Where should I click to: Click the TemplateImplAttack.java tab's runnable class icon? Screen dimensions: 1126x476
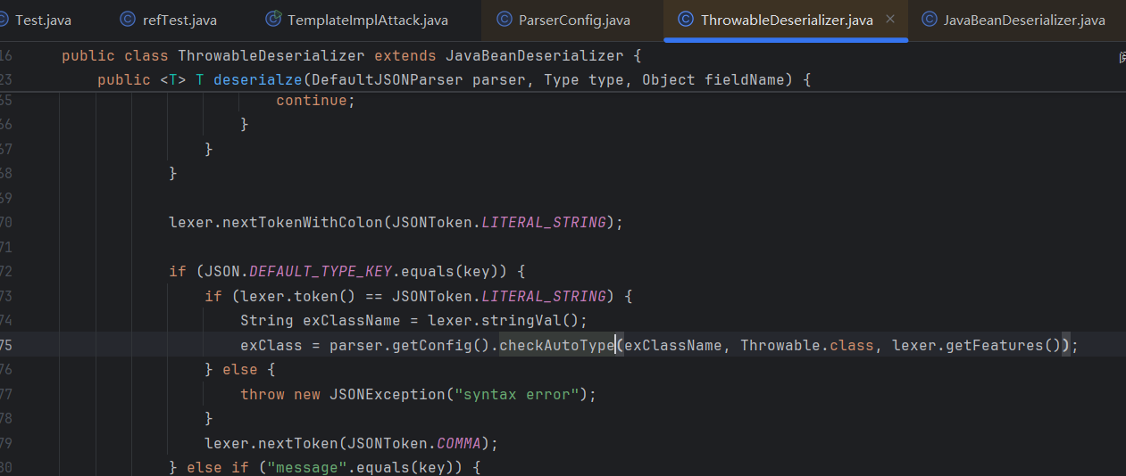(x=273, y=20)
